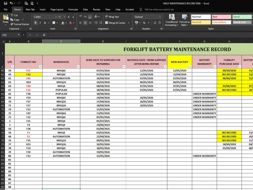Apply Accounting Number Format
Screen dimensions: 253x190
[x=137, y=23]
